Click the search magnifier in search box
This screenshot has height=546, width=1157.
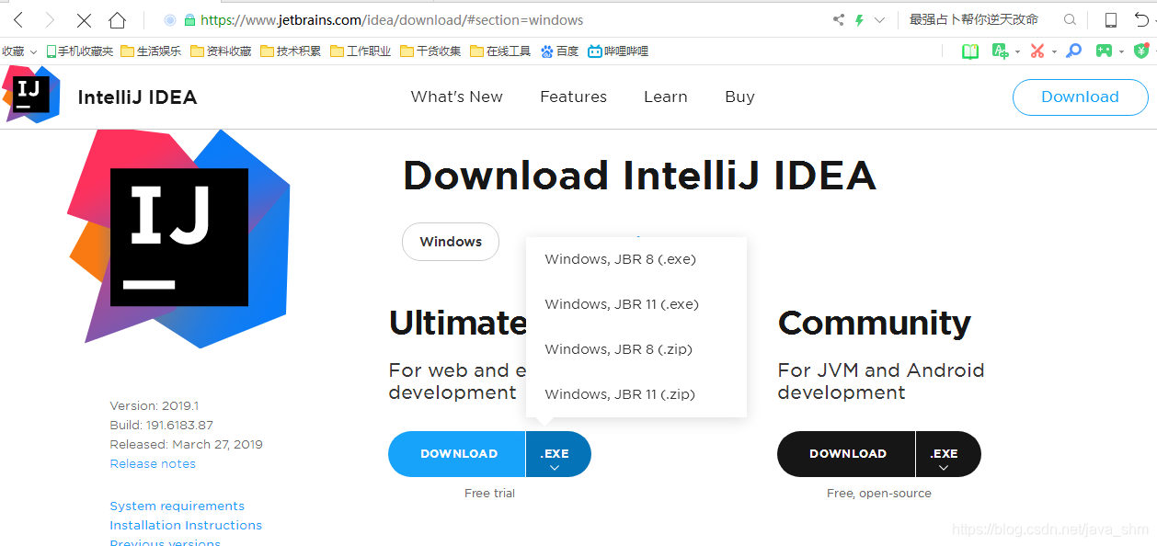[x=1070, y=19]
